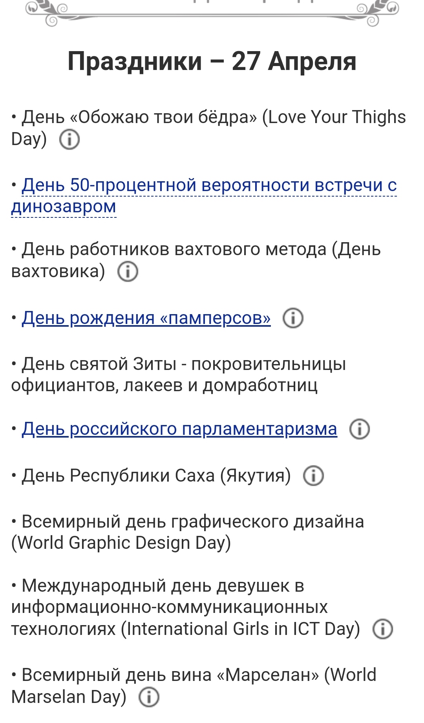Tap the День Республики Саха (Якутия) text
424x723 pixels.
(156, 476)
